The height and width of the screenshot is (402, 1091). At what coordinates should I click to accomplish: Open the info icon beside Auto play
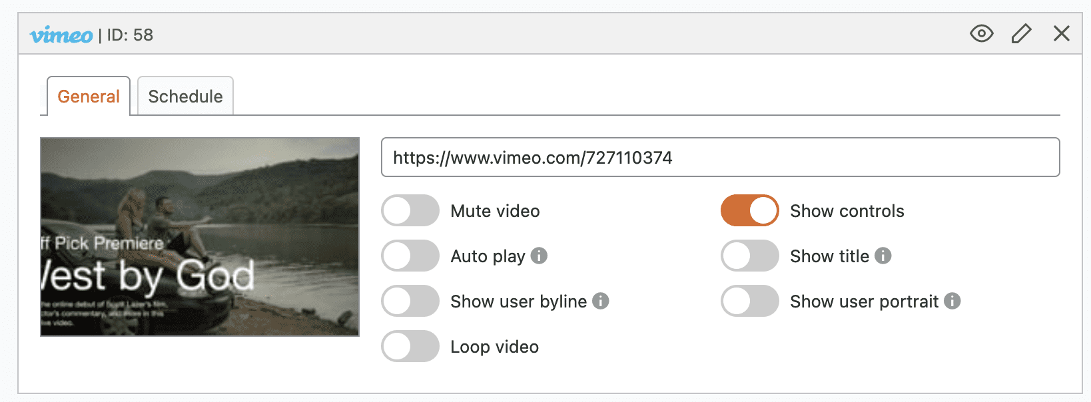coord(540,256)
